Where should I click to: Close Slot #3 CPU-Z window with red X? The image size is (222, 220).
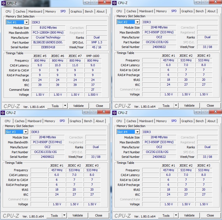[x=104, y=112]
